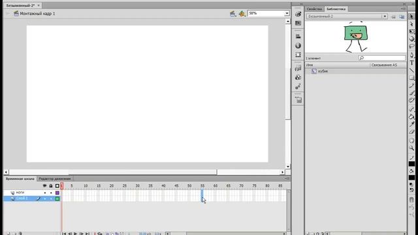The width and height of the screenshot is (418, 235).
Task: Select the ноги layer
Action: coord(20,193)
